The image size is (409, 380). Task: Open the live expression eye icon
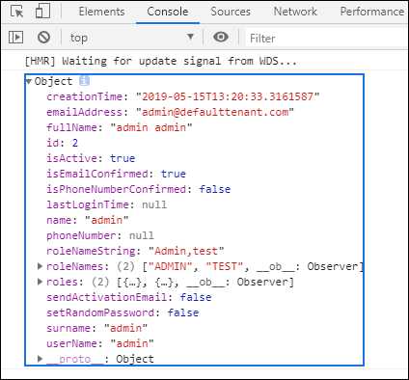point(221,37)
